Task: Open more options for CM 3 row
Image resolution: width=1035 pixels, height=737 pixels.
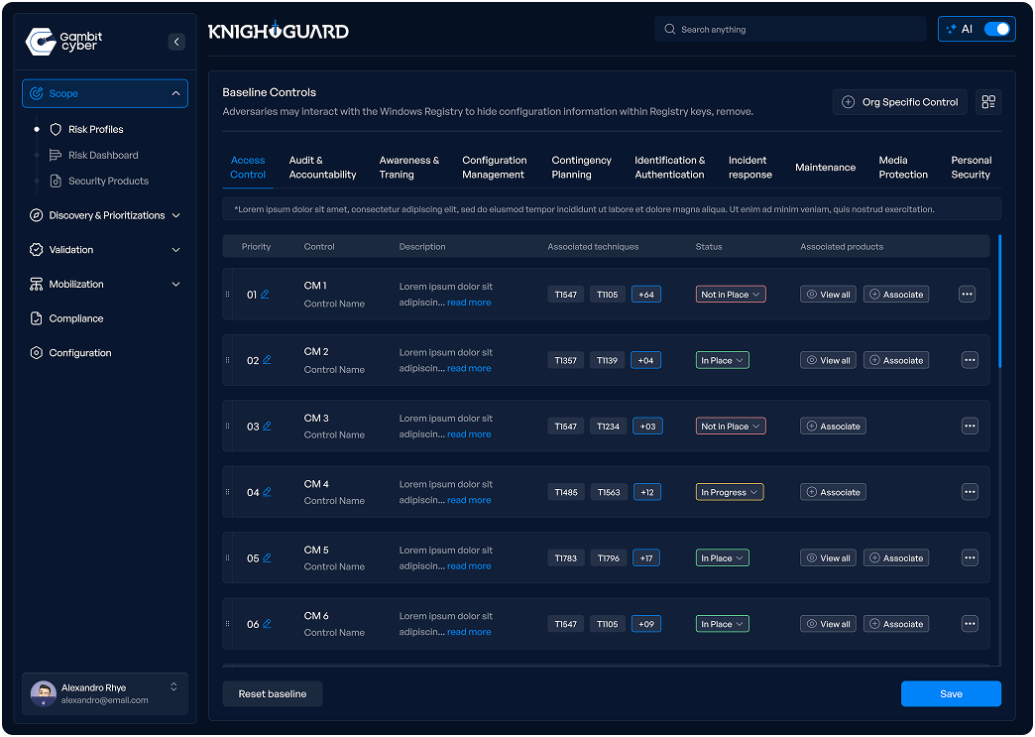Action: [970, 426]
